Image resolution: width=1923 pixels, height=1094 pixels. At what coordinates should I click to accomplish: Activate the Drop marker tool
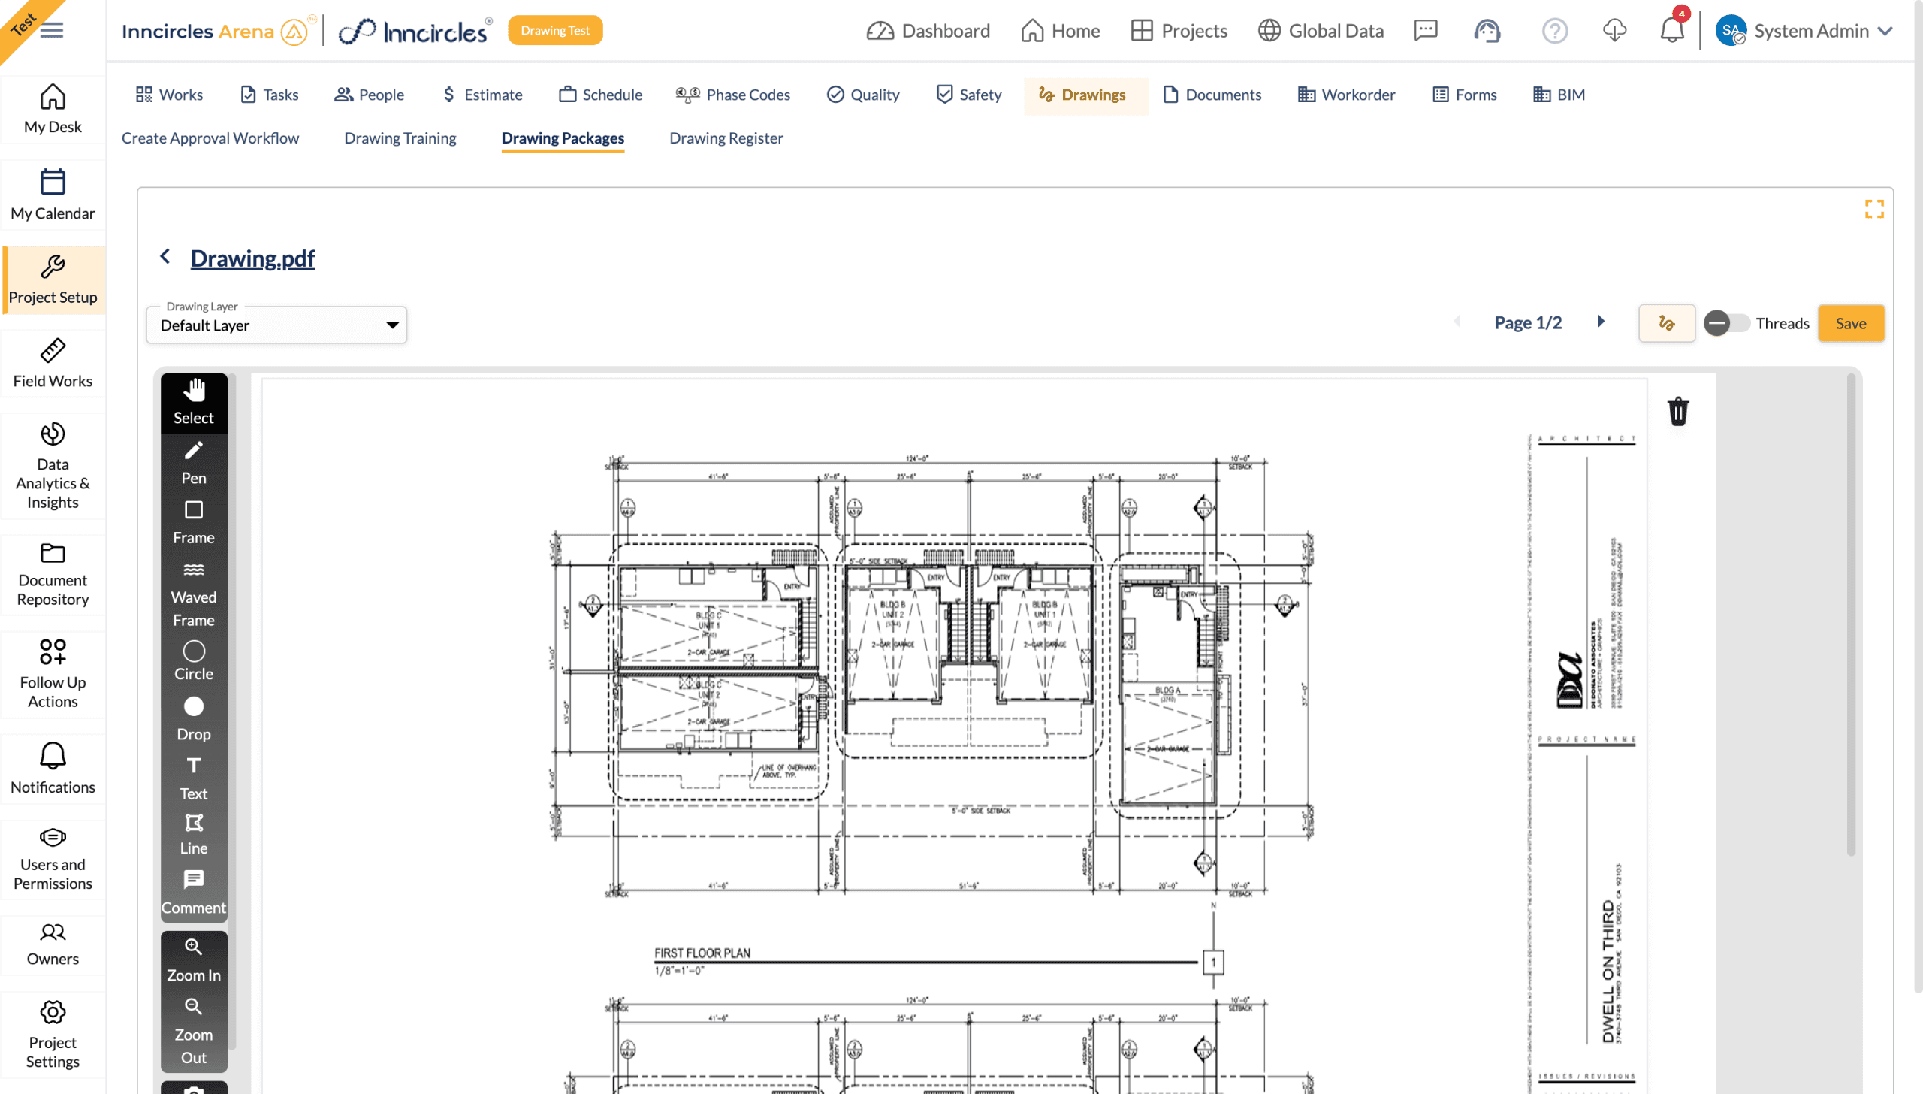pos(194,719)
